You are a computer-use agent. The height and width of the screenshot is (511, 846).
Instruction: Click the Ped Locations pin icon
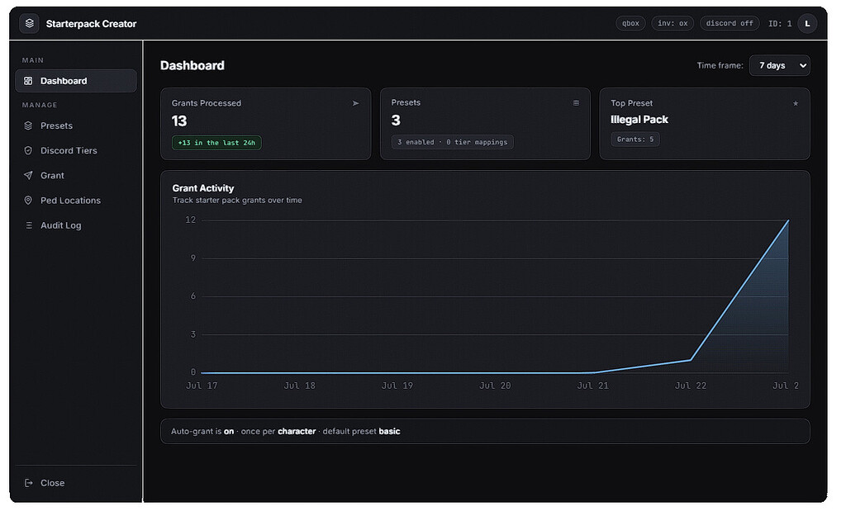point(28,200)
